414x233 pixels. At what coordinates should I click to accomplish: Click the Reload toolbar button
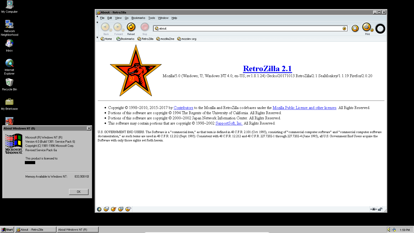(x=131, y=28)
